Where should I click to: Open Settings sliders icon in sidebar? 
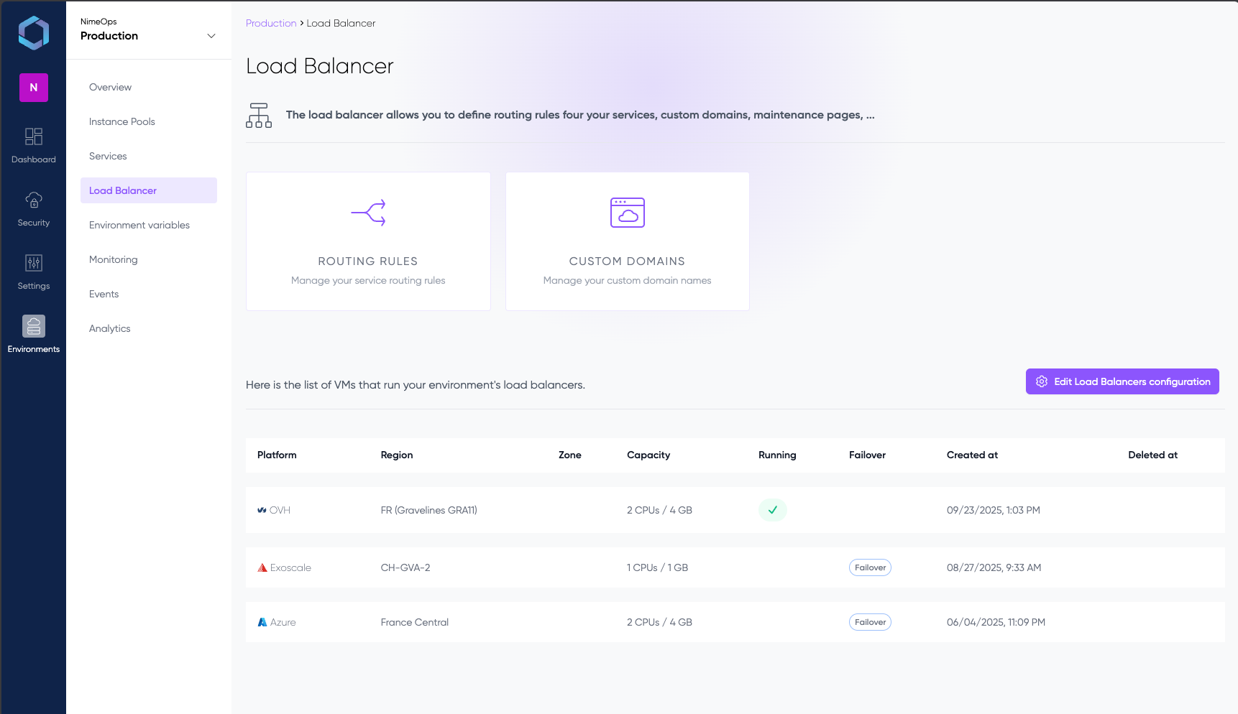[x=33, y=263]
